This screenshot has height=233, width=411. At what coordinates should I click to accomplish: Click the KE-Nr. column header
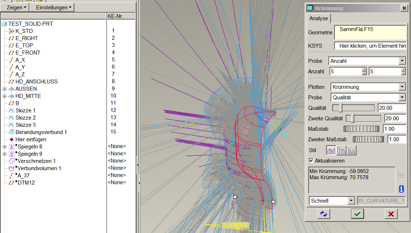(121, 16)
